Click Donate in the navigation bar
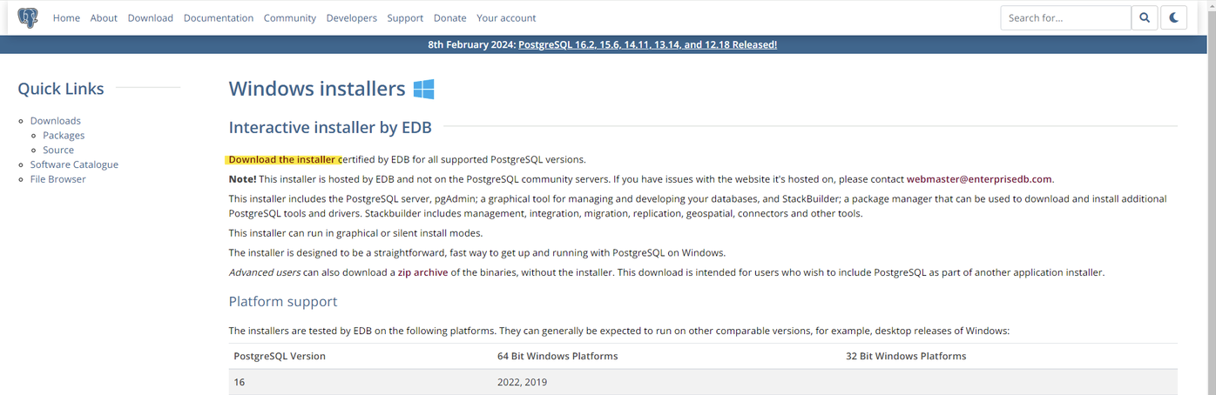This screenshot has height=395, width=1216. [449, 17]
